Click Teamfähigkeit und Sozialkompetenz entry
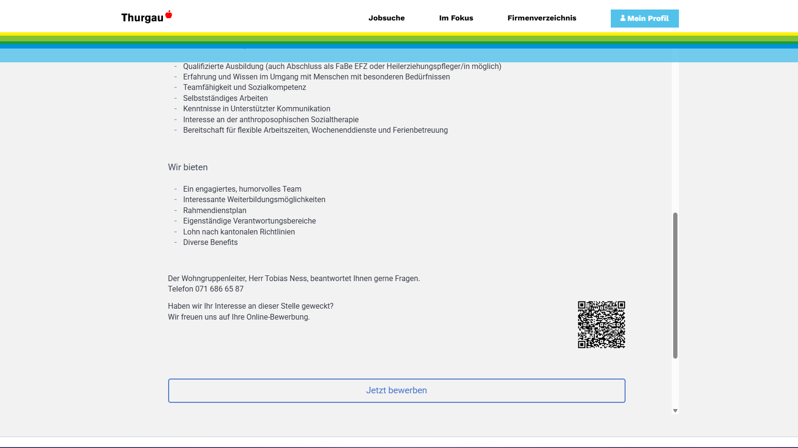 tap(244, 87)
